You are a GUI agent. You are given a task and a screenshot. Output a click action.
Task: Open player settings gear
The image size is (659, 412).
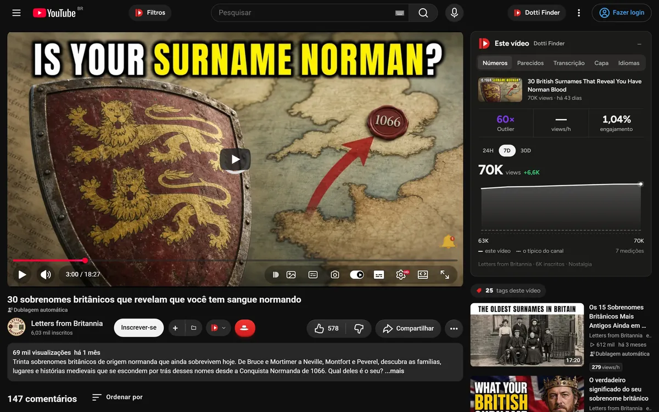point(401,275)
